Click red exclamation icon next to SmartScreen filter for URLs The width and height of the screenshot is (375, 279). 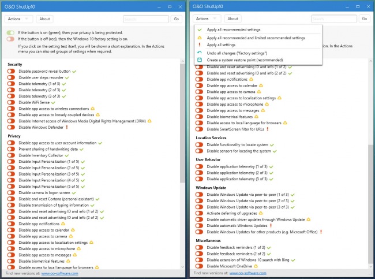pyautogui.click(x=268, y=129)
